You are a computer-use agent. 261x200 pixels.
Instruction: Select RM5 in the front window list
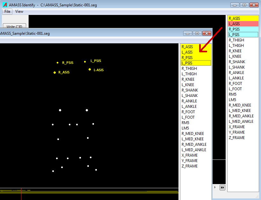tap(196, 122)
